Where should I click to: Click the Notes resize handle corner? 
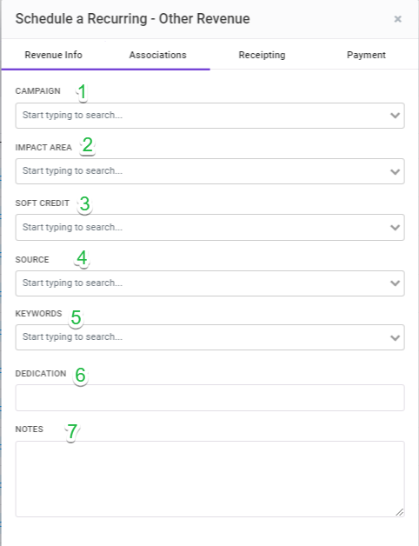tap(400, 512)
